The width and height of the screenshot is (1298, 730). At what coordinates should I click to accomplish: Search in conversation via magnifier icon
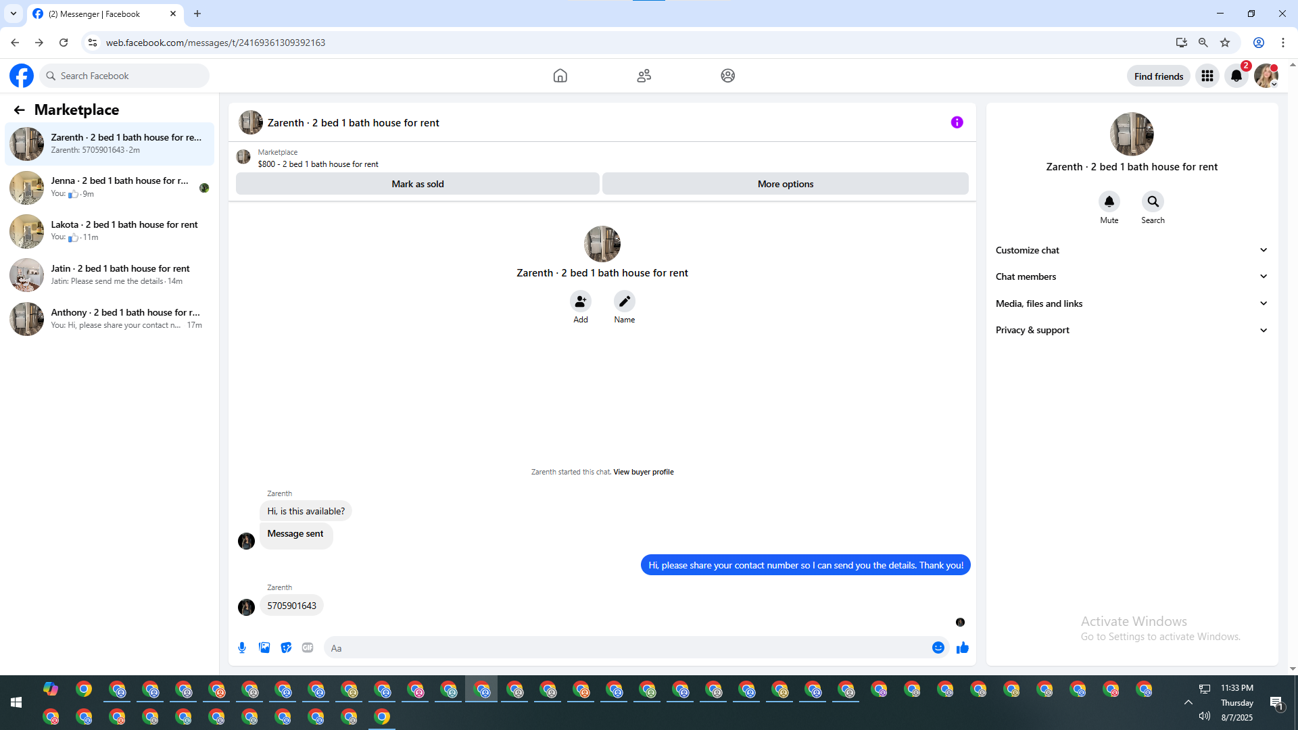[1153, 201]
